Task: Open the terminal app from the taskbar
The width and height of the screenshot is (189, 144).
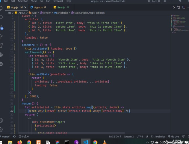Action: [x=67, y=142]
